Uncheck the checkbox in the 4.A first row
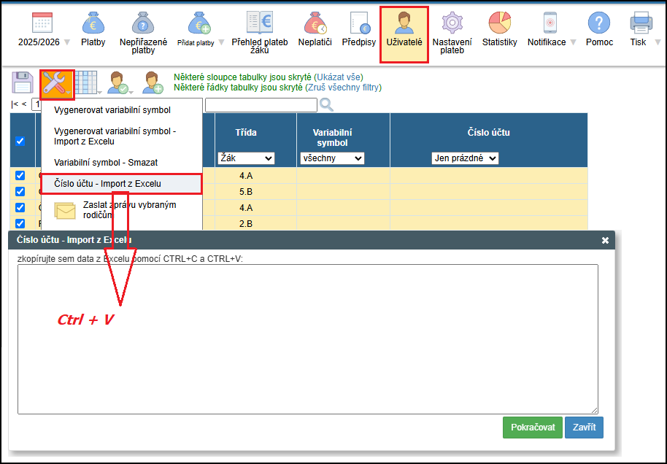The width and height of the screenshot is (667, 464). [x=20, y=176]
